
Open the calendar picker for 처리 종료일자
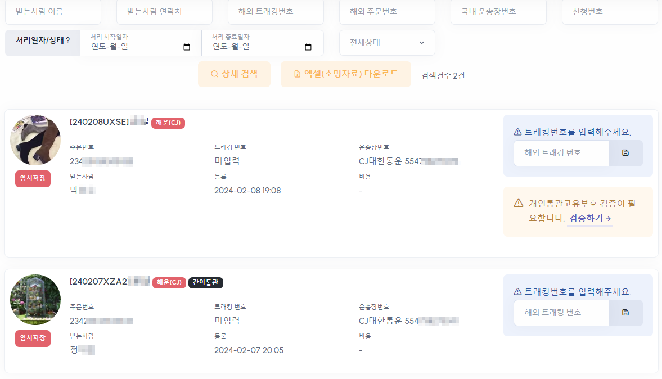tap(308, 48)
